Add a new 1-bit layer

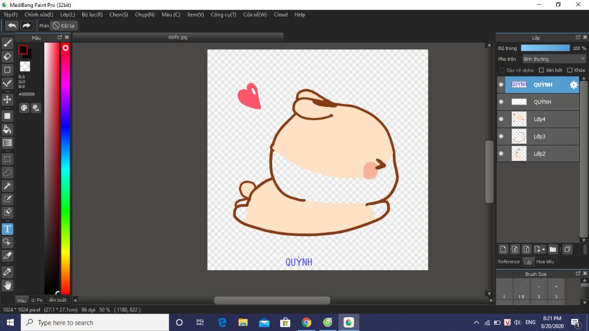526,249
